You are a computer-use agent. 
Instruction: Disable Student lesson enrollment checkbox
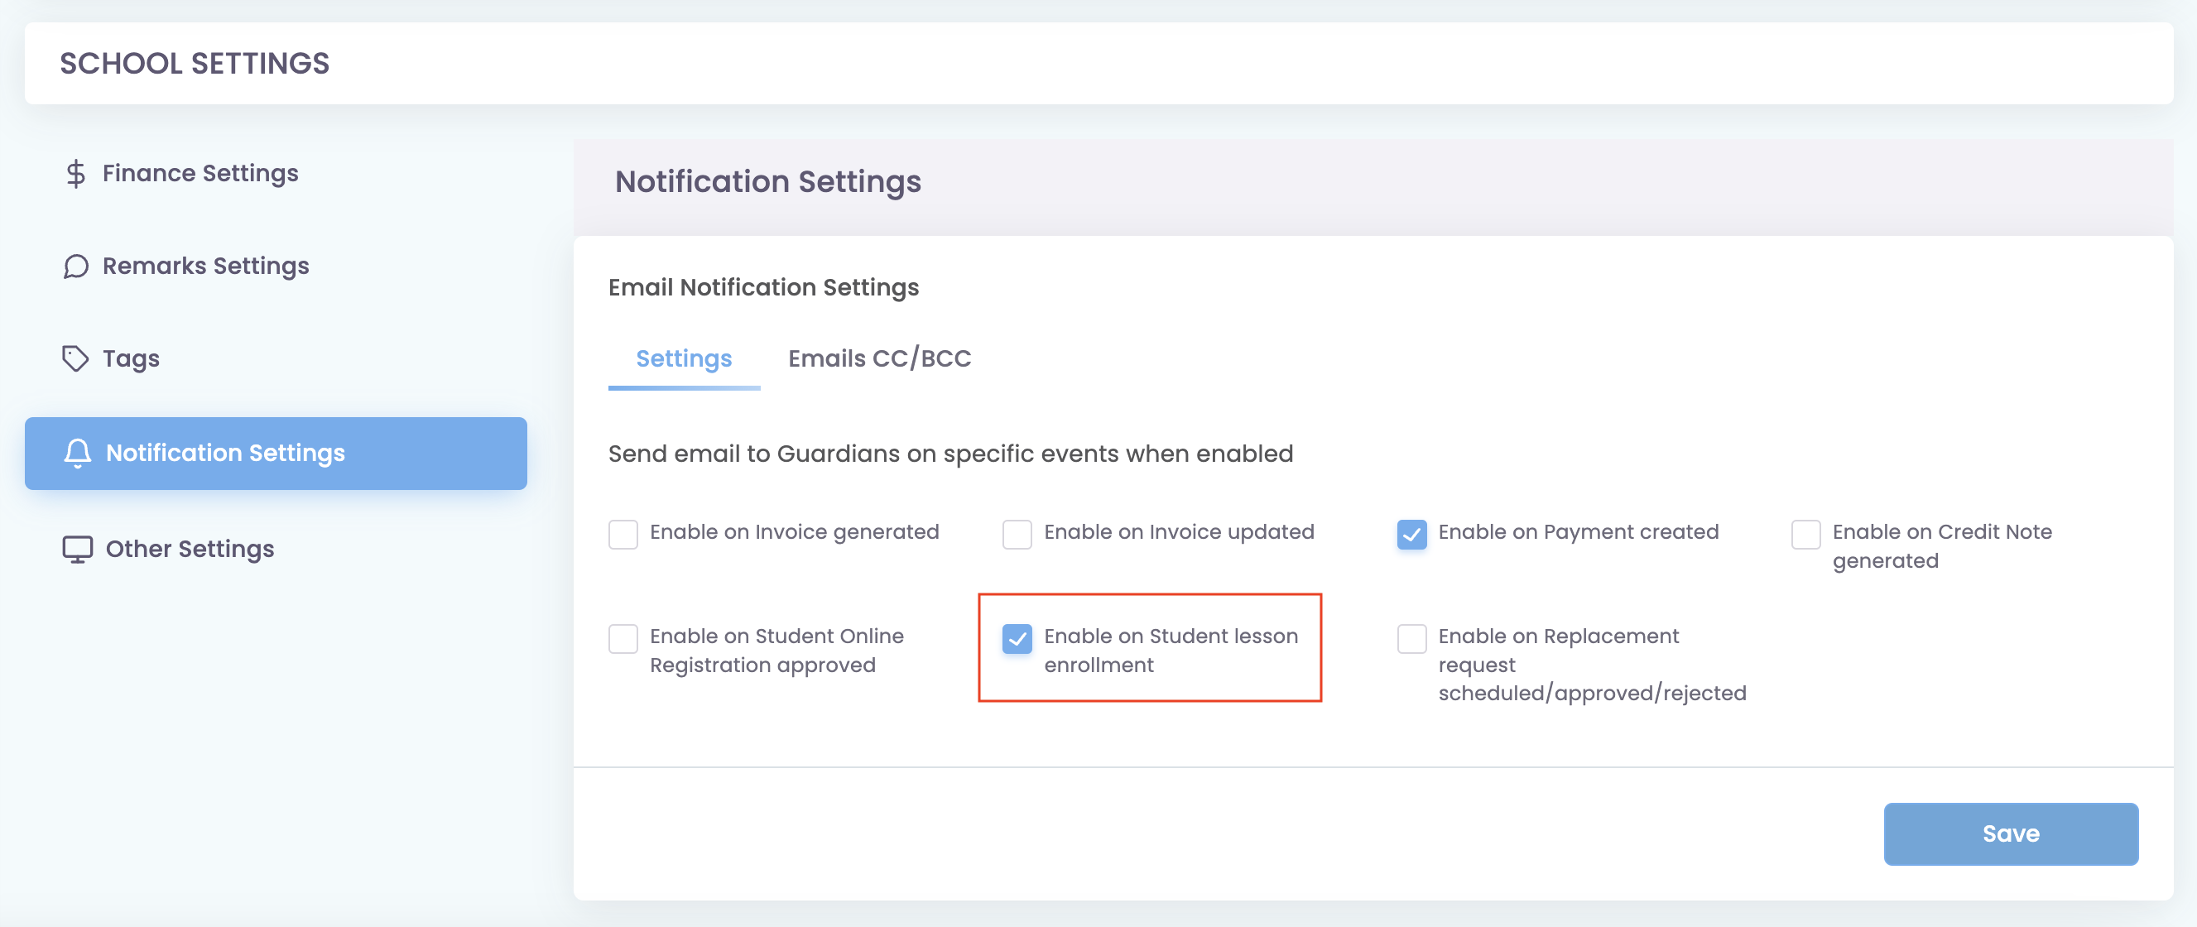pyautogui.click(x=1017, y=639)
